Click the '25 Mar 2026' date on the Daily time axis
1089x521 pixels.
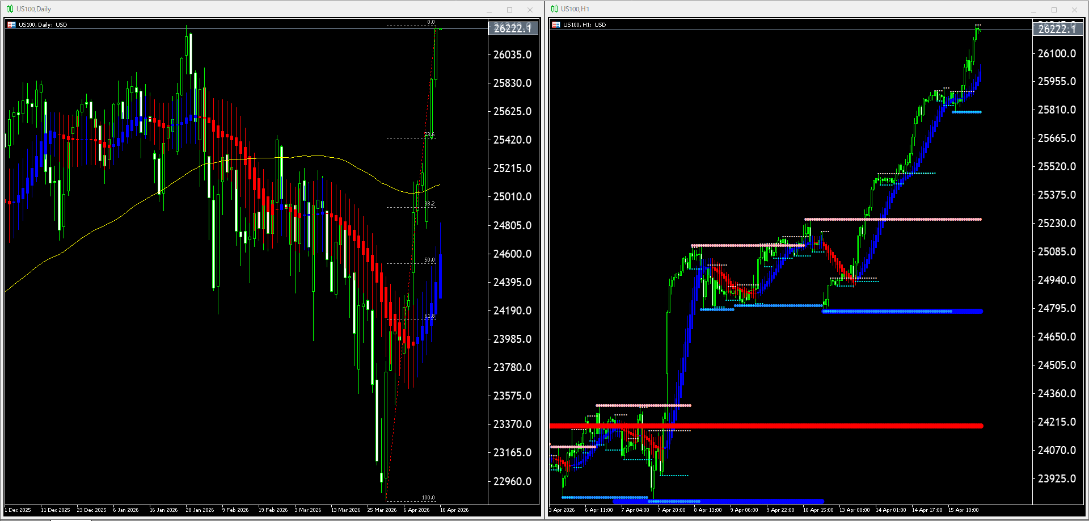[x=382, y=510]
